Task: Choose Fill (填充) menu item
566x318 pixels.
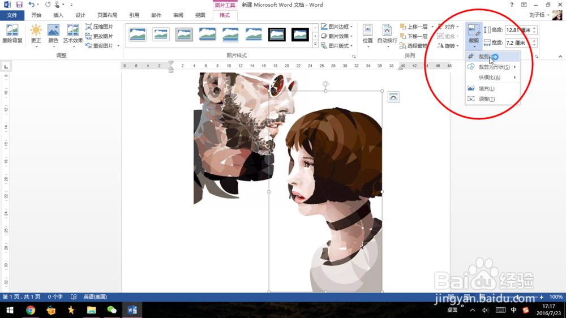Action: coord(493,88)
